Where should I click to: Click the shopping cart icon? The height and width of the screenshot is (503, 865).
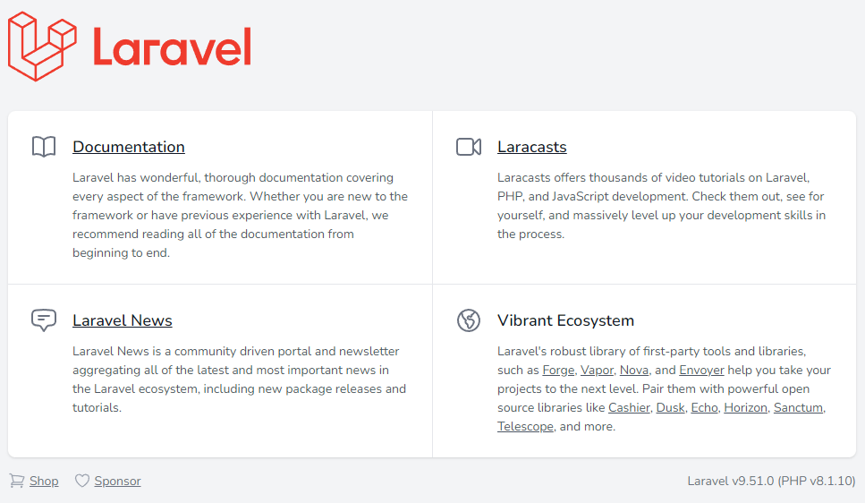17,481
